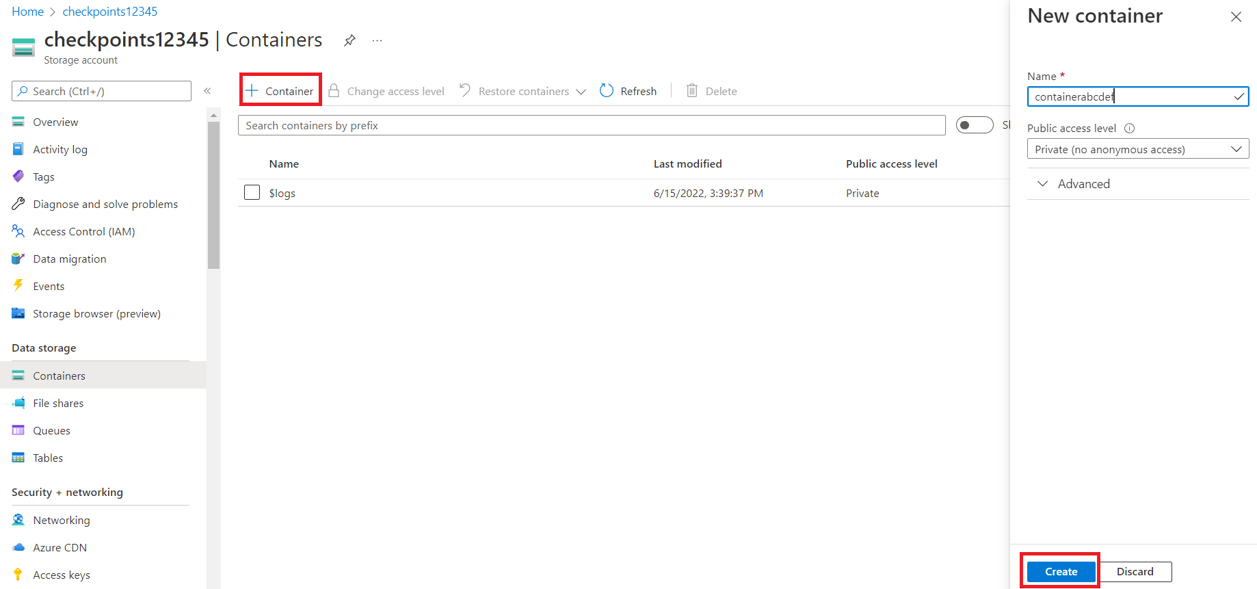Click the checkpoints12345 breadcrumb link
Viewport: 1257px width, 589px height.
point(110,12)
